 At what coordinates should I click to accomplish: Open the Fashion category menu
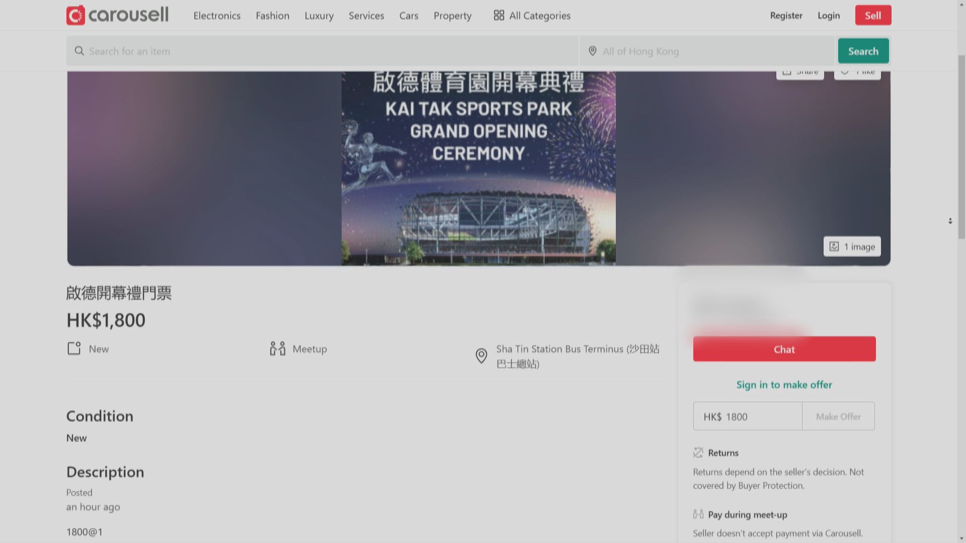pos(272,16)
